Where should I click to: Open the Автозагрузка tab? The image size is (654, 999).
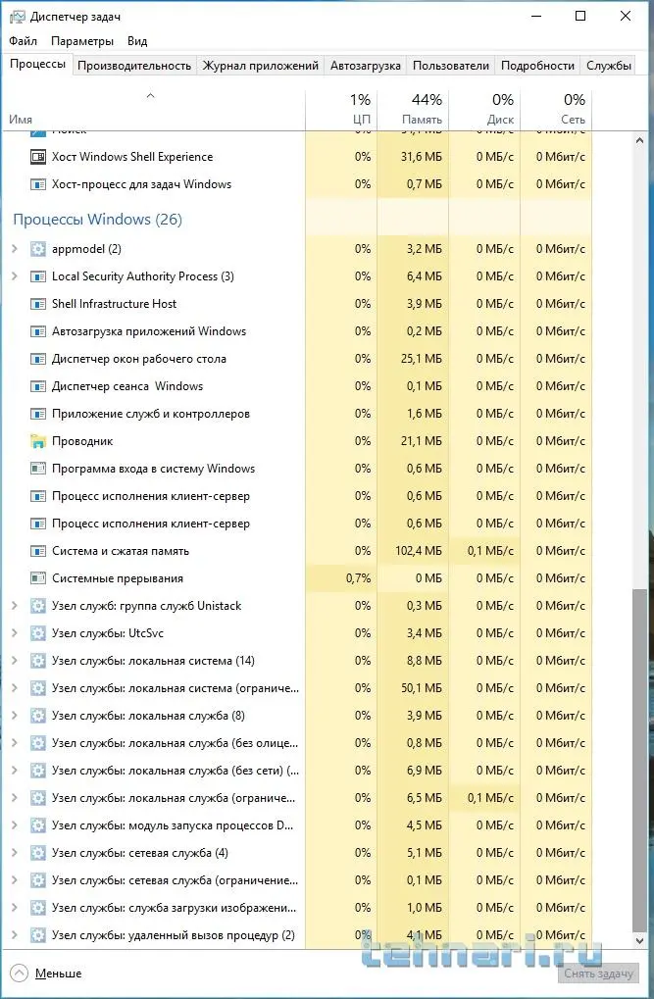tap(366, 66)
